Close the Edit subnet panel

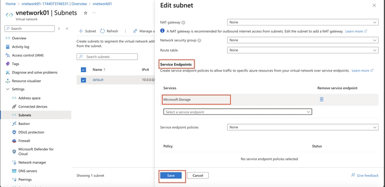[x=374, y=5]
